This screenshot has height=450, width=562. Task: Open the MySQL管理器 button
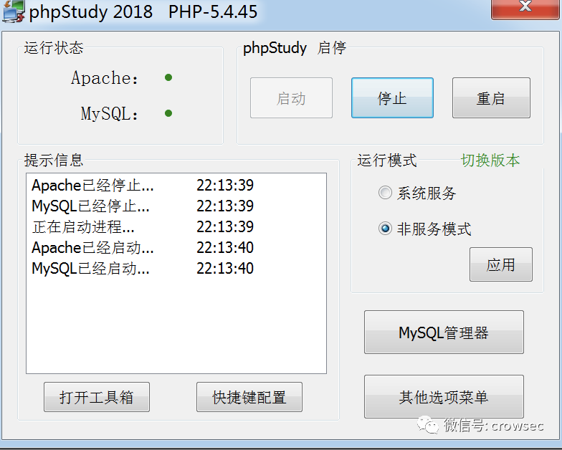444,332
